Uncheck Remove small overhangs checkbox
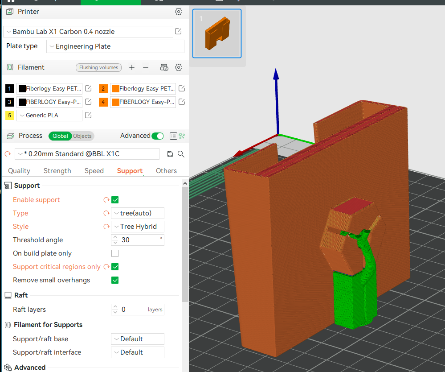 115,280
